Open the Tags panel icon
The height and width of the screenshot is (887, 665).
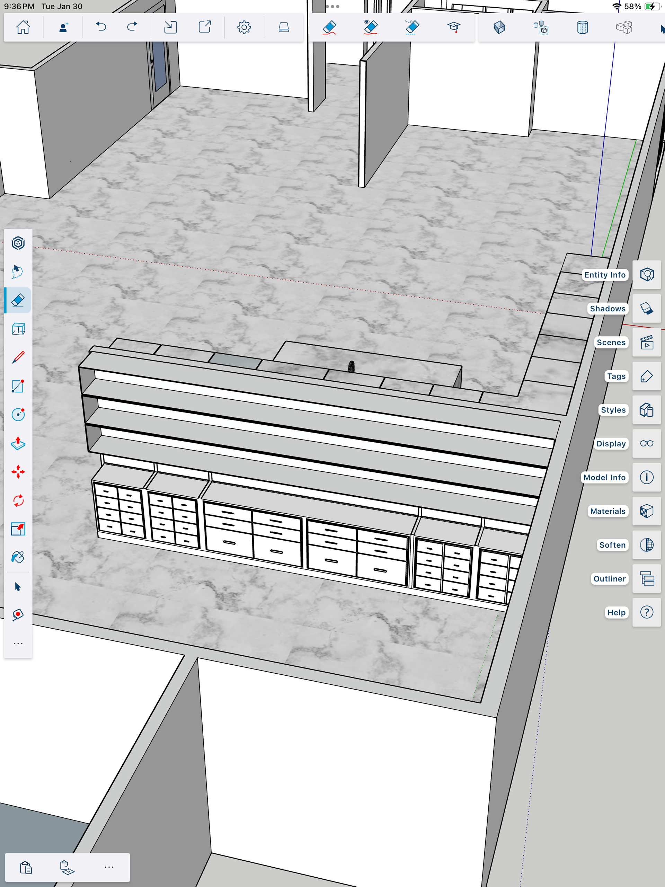pyautogui.click(x=646, y=376)
